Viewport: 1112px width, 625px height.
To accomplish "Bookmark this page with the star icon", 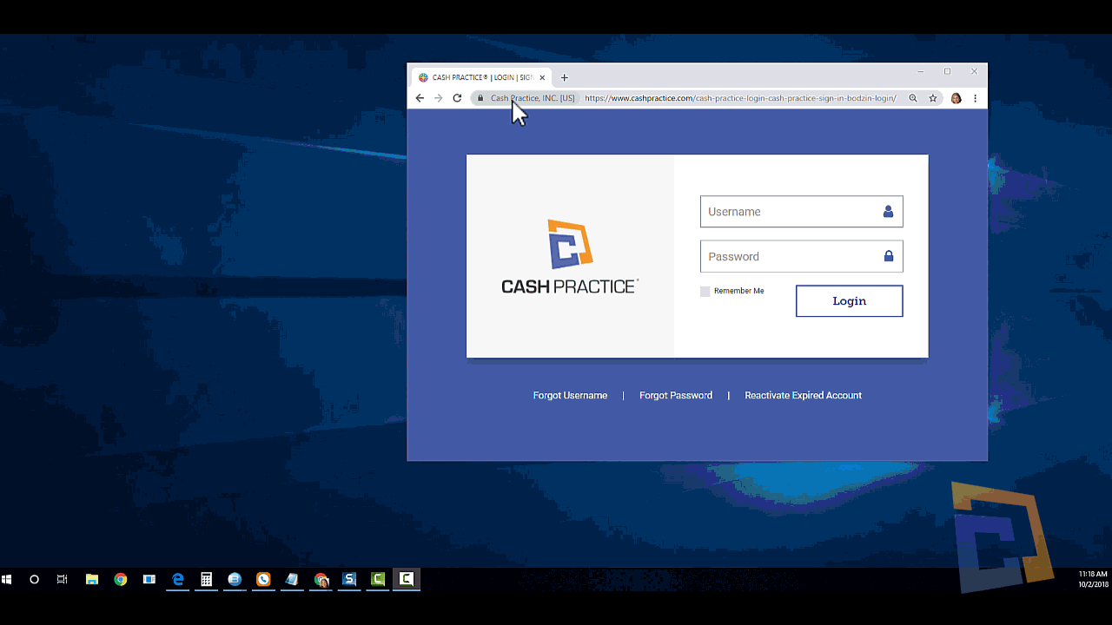I will pos(933,98).
